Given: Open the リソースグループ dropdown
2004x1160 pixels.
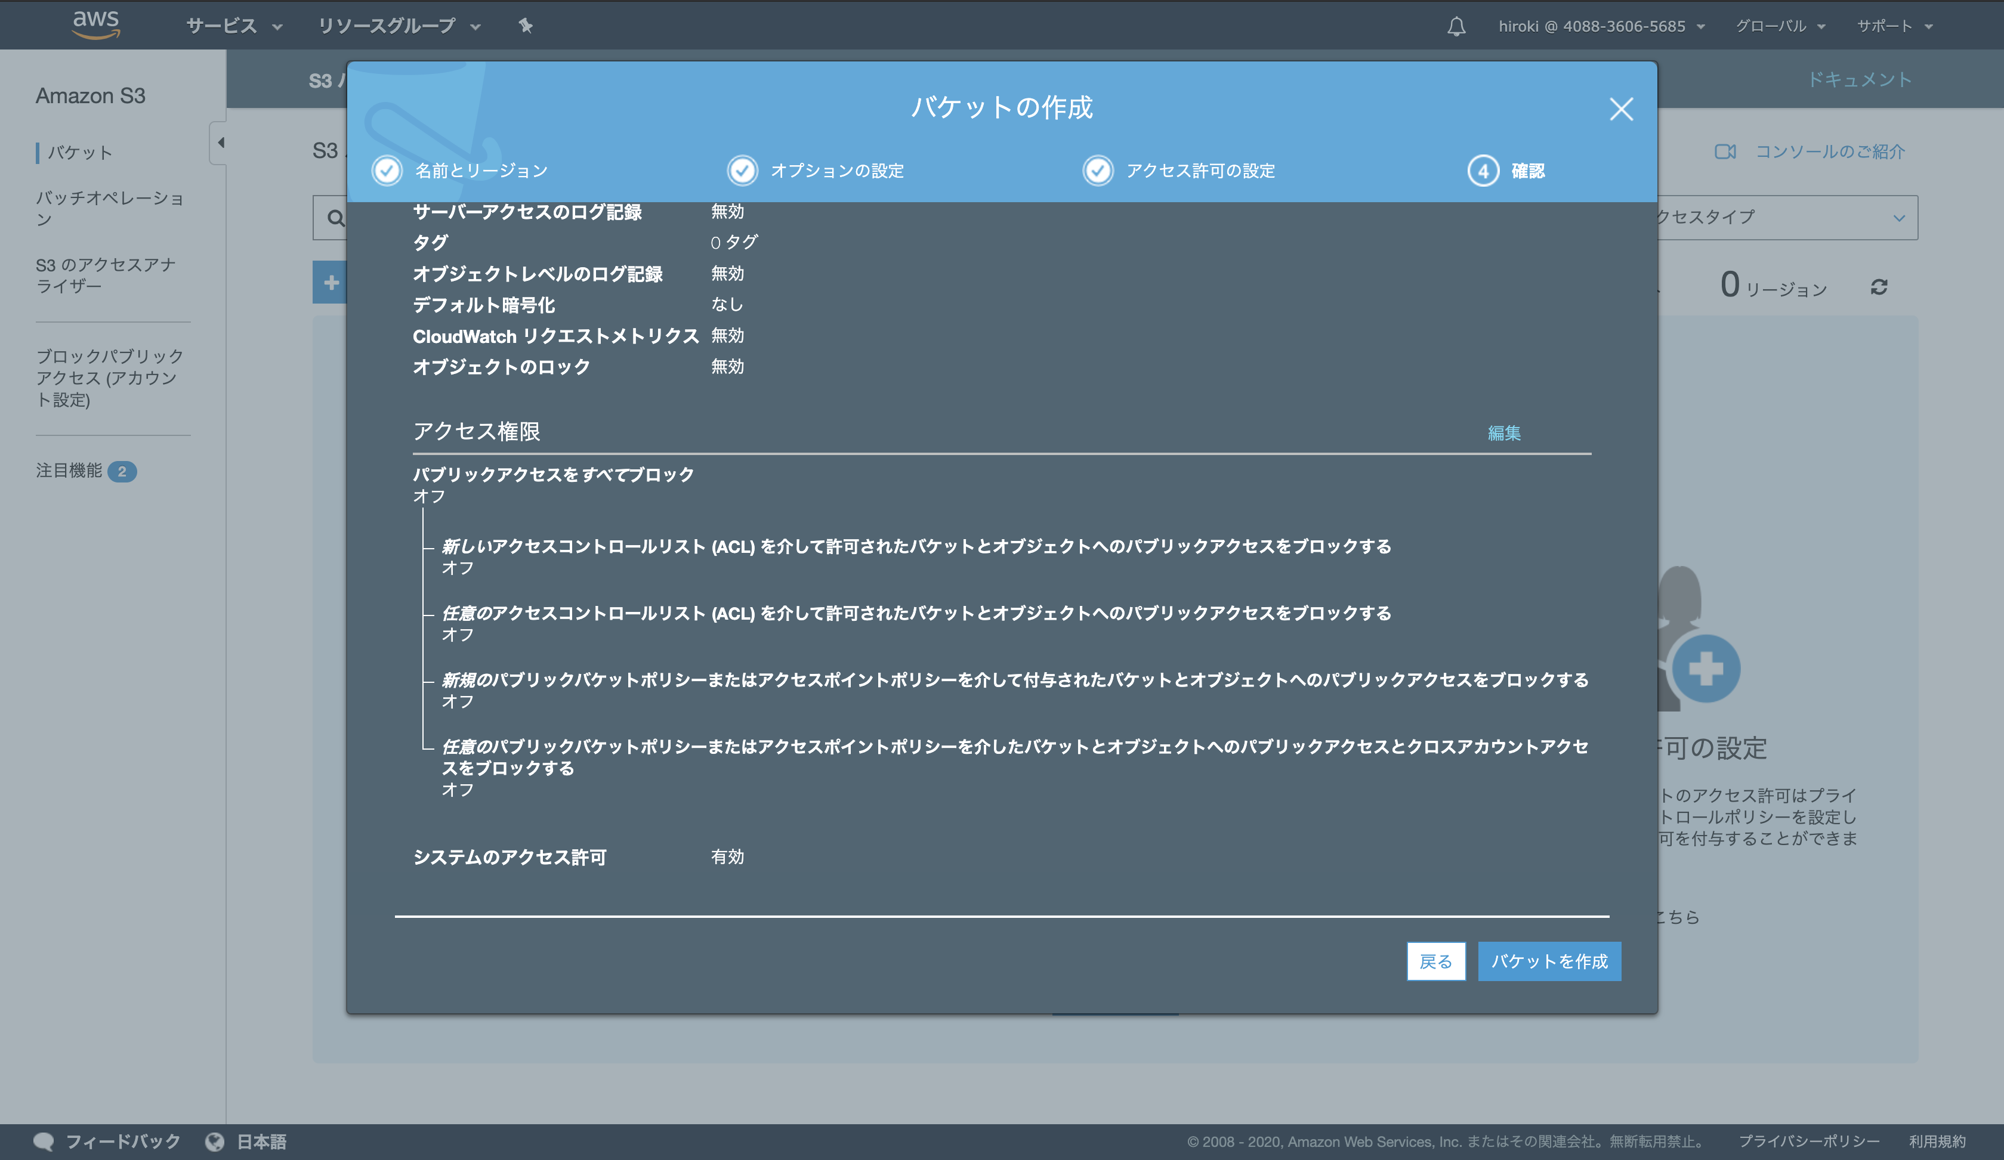Looking at the screenshot, I should (399, 26).
